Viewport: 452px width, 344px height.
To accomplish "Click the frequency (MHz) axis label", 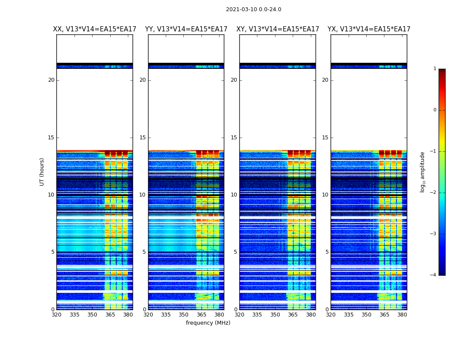I will point(208,322).
